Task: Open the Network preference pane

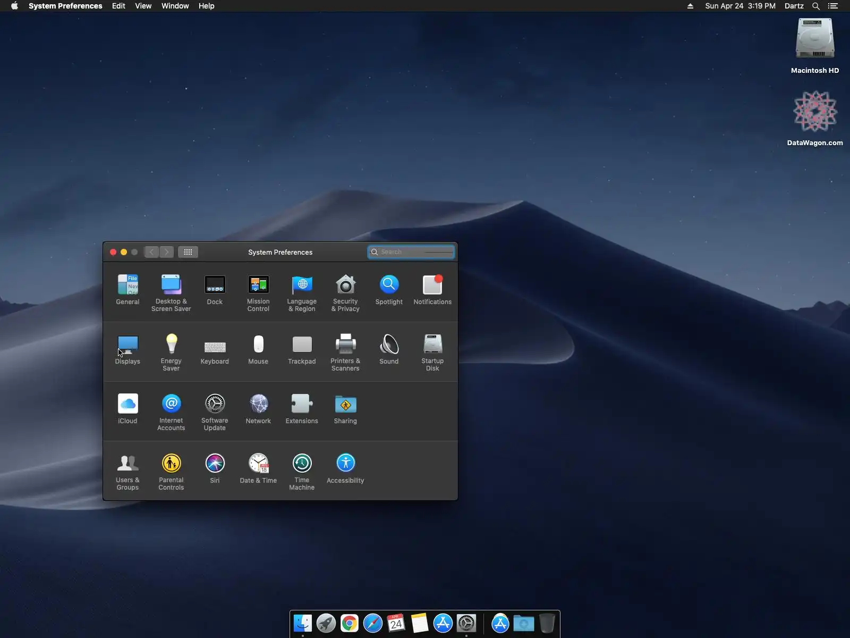Action: [258, 409]
